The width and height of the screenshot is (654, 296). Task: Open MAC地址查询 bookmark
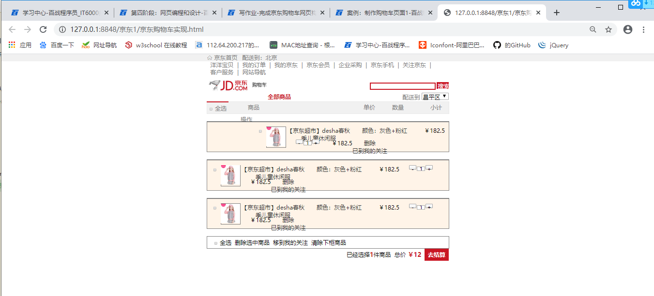tap(302, 45)
